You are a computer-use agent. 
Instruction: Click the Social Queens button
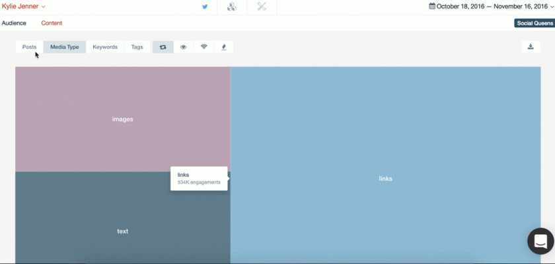click(534, 23)
